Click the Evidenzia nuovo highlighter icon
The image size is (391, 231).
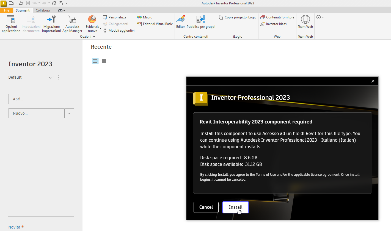(92, 19)
